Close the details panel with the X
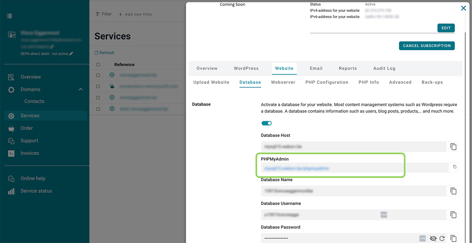The width and height of the screenshot is (472, 243). [464, 8]
